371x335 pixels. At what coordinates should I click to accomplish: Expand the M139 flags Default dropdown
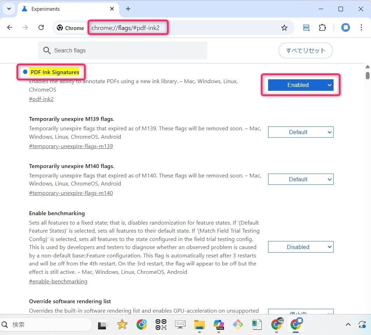[300, 132]
